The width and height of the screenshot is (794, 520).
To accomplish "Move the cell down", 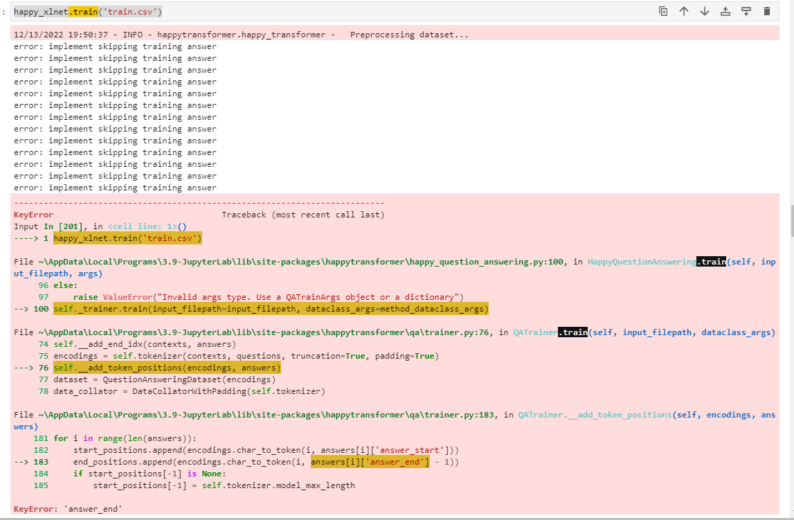I will (705, 11).
